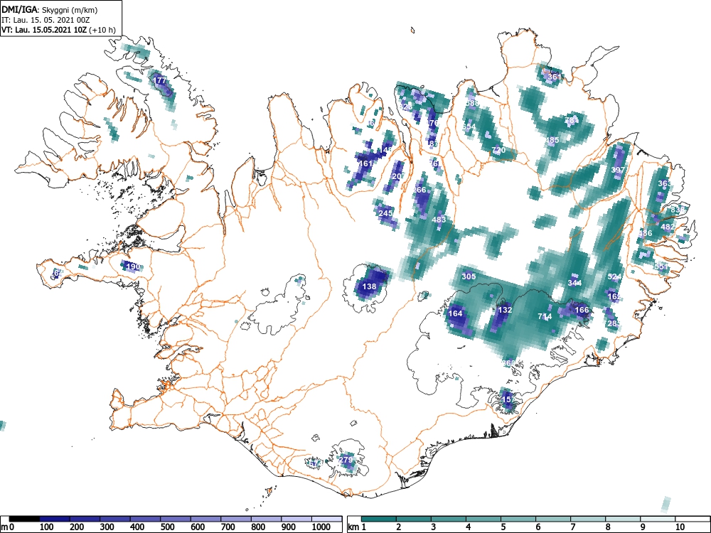Screen dimensions: 711x533
Task: Select the 'VT: Lau. 15.05.2021 10Z' line
Action: 46,31
